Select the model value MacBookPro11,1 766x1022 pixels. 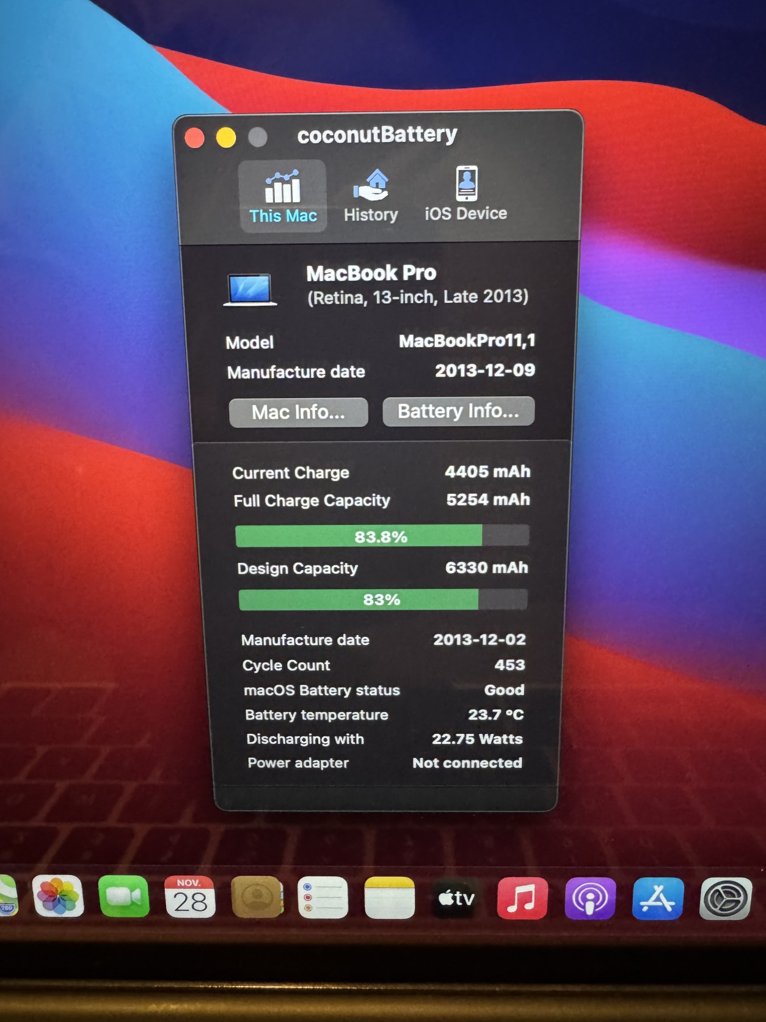pyautogui.click(x=467, y=340)
